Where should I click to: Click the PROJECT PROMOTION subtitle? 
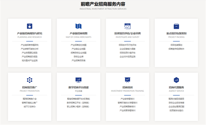pyautogui.click(x=30, y=91)
